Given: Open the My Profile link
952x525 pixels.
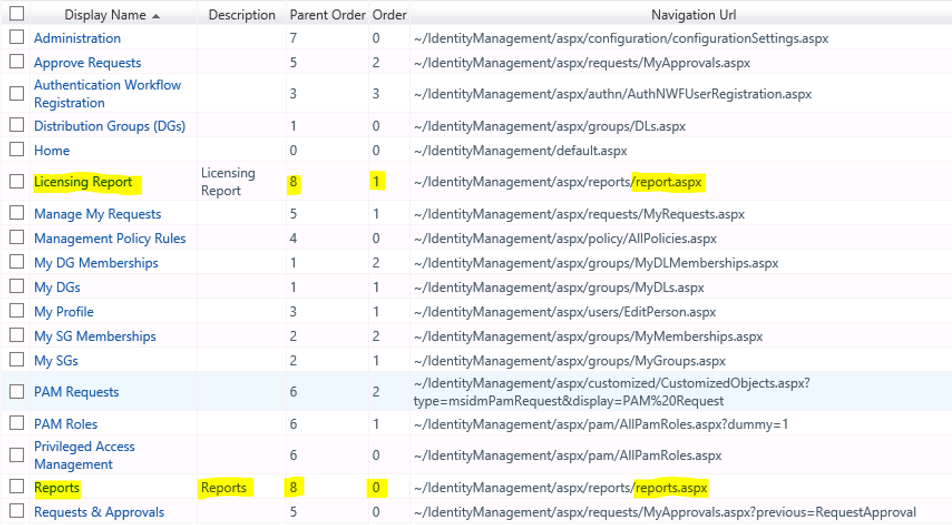Looking at the screenshot, I should point(64,312).
